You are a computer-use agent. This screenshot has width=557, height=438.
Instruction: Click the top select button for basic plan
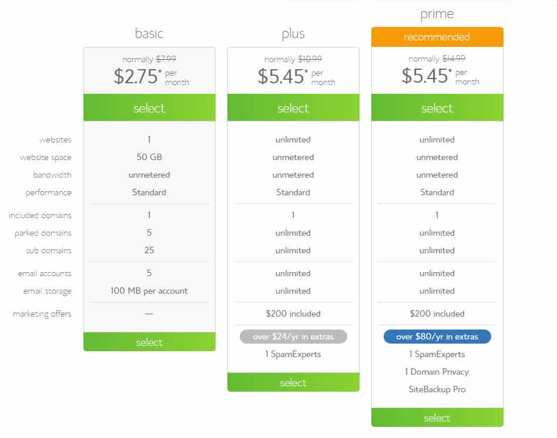(x=149, y=107)
